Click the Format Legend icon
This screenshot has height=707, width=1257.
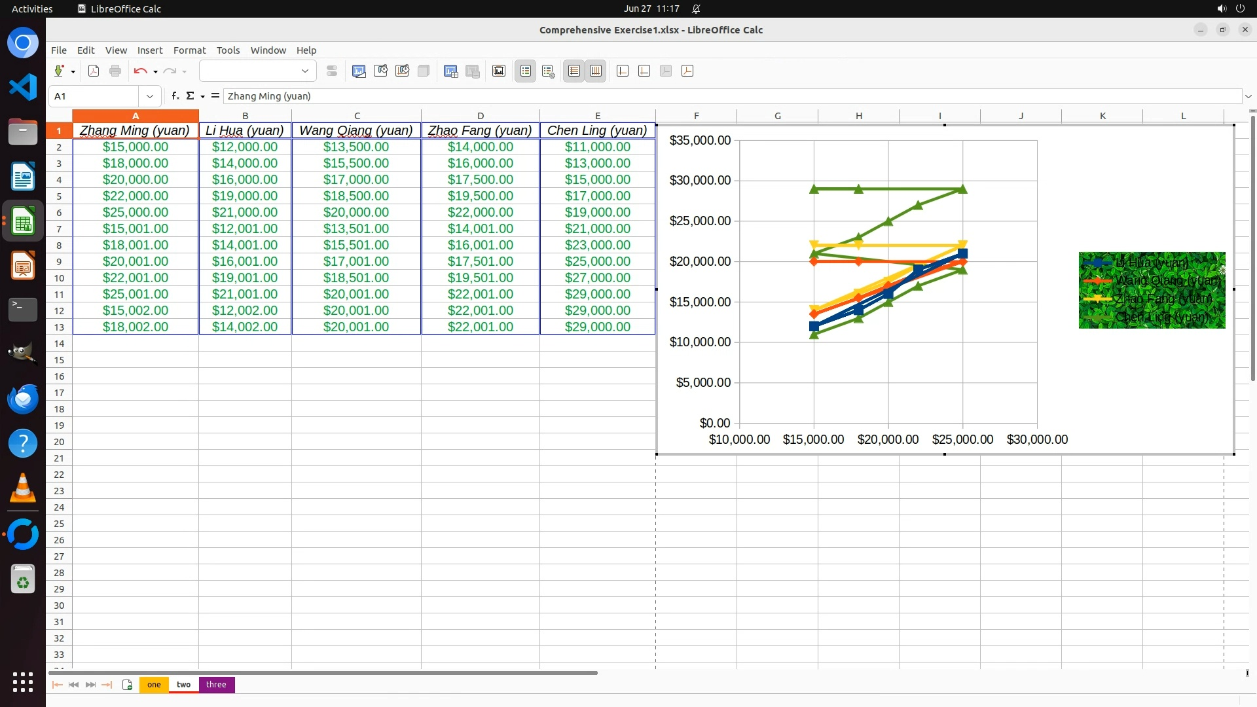click(549, 71)
